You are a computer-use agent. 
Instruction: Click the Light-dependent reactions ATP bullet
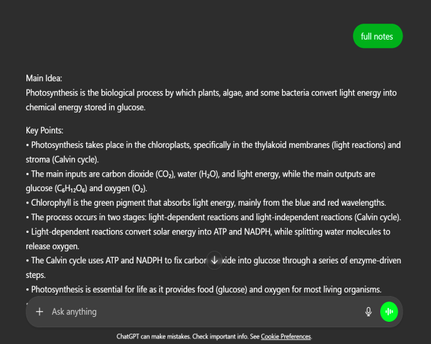pos(208,239)
